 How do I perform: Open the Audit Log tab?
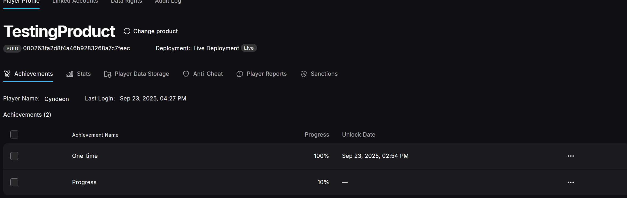pyautogui.click(x=168, y=2)
